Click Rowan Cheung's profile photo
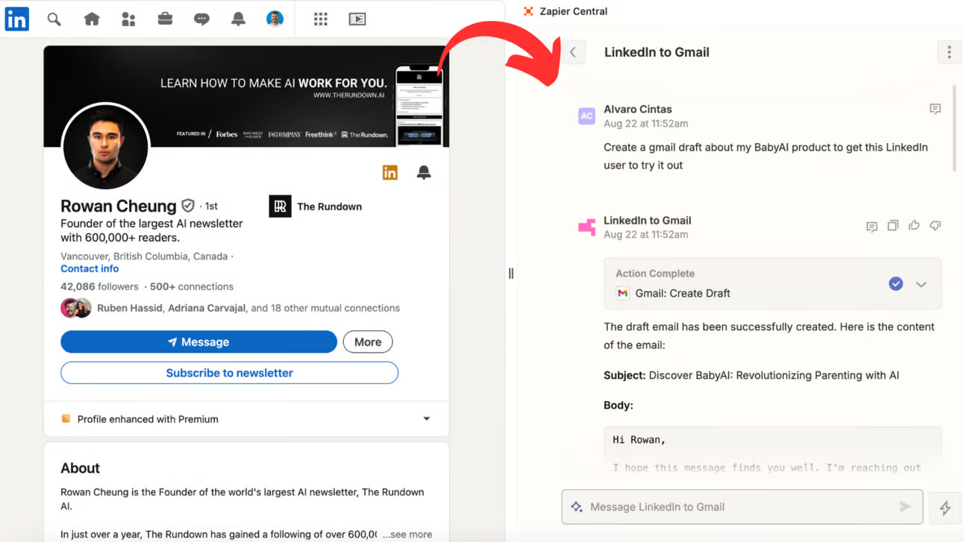Screen dimensions: 964x542 (105, 147)
